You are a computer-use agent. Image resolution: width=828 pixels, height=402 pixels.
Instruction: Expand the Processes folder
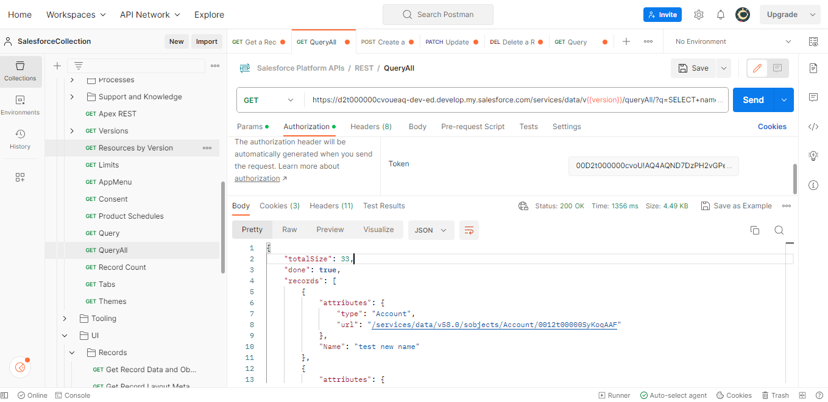[x=72, y=80]
